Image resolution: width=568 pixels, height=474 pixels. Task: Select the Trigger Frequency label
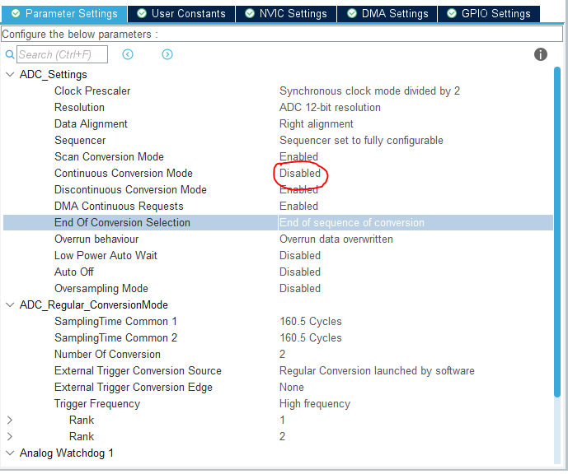[x=97, y=404]
